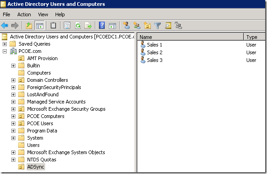Go back with the blue Back arrow

5,26
